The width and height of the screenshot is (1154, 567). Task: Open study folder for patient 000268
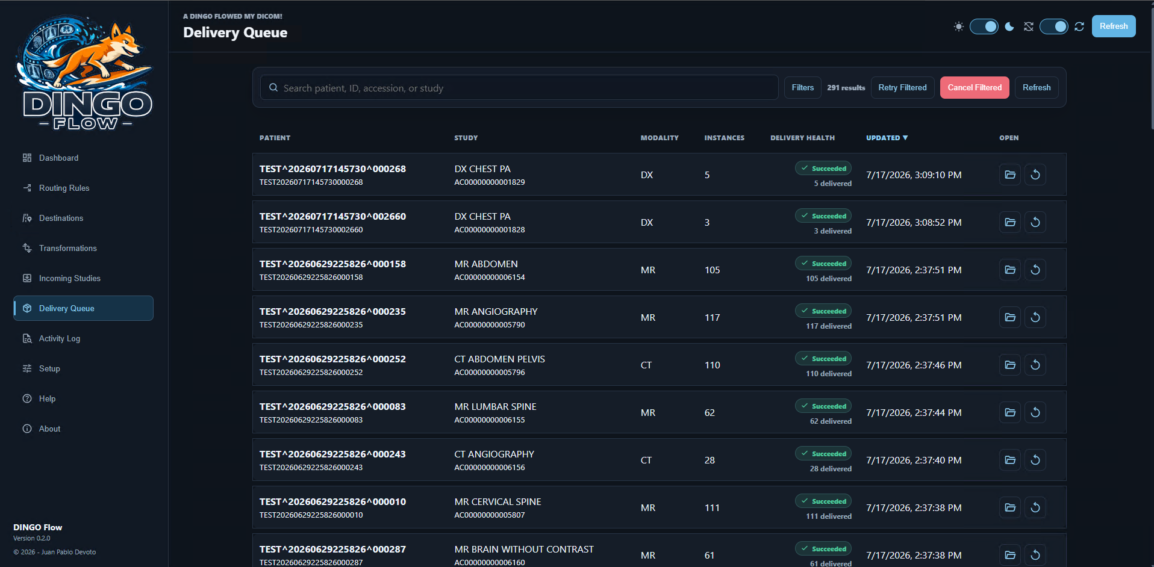1010,175
